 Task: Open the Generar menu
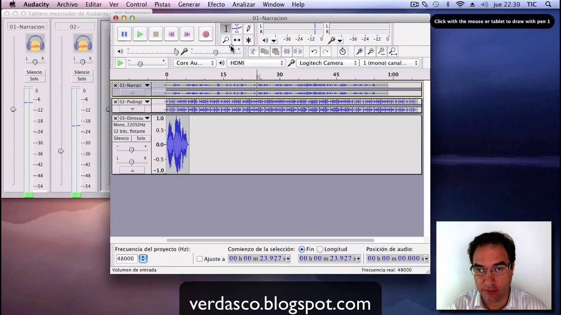(189, 4)
